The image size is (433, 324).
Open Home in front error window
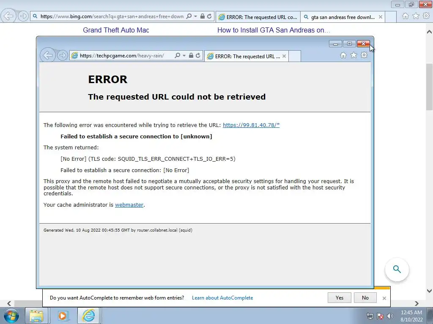(343, 55)
